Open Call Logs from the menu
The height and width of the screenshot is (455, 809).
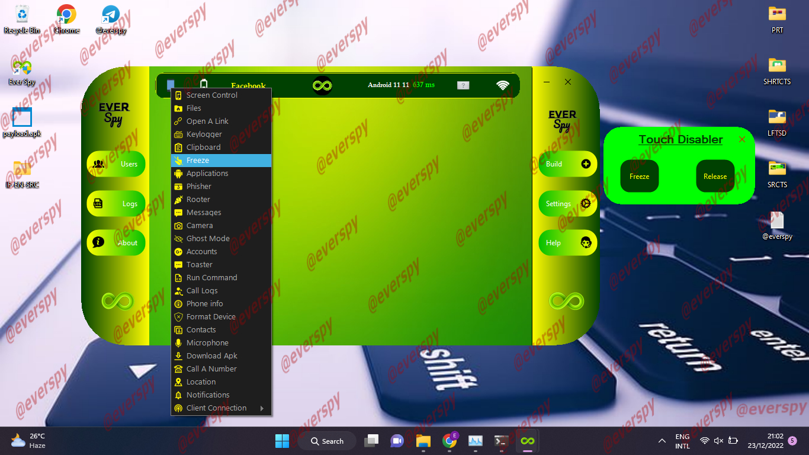[x=221, y=291]
